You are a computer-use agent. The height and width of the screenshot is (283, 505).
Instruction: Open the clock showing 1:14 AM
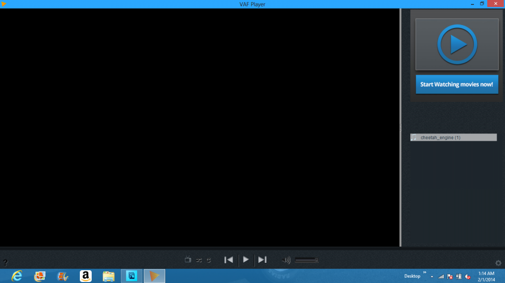tap(486, 276)
